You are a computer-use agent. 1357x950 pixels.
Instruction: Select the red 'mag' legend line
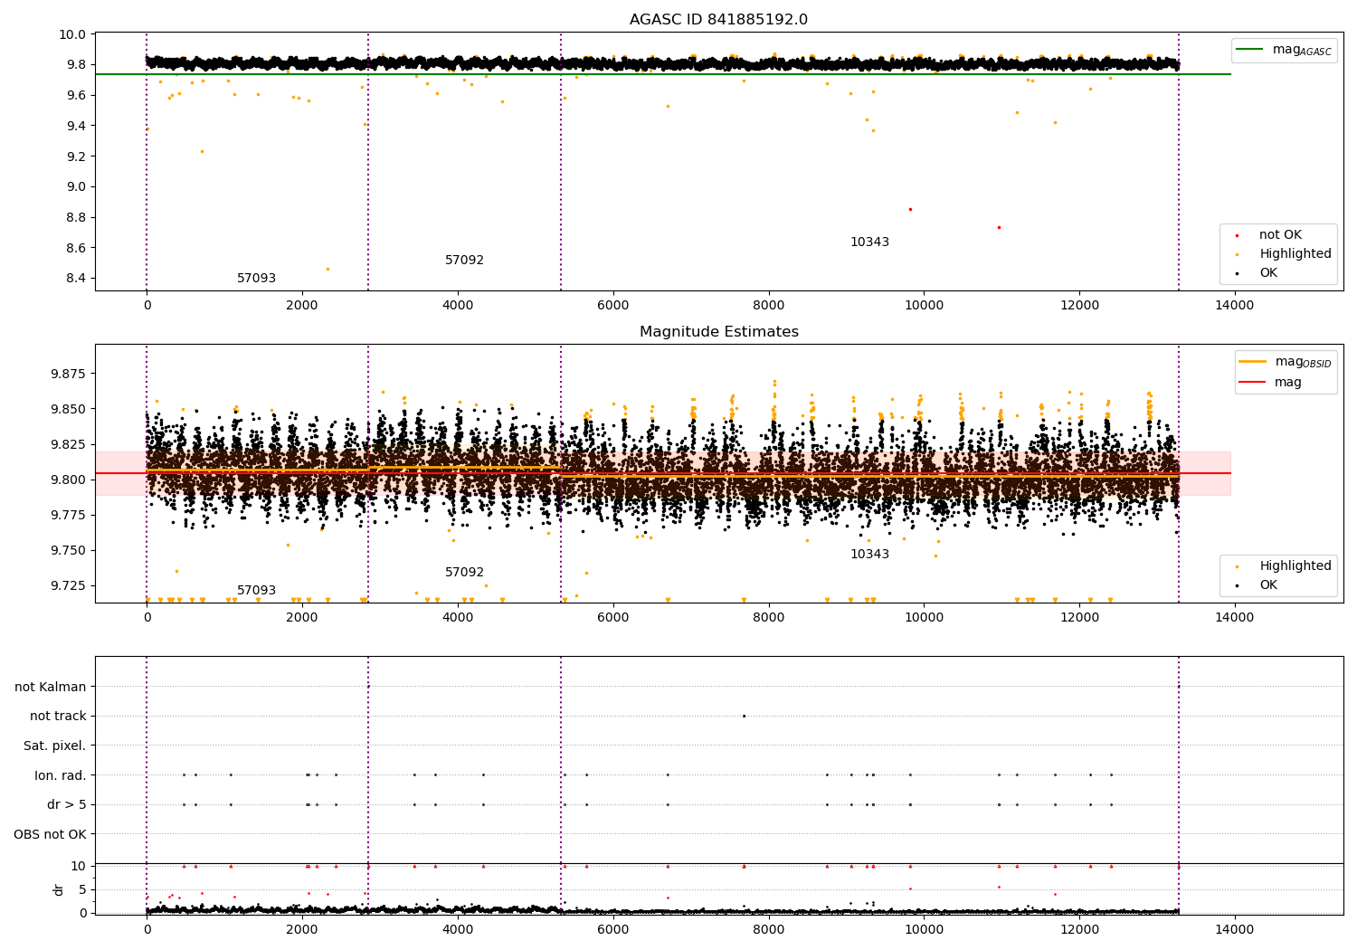pyautogui.click(x=1253, y=382)
